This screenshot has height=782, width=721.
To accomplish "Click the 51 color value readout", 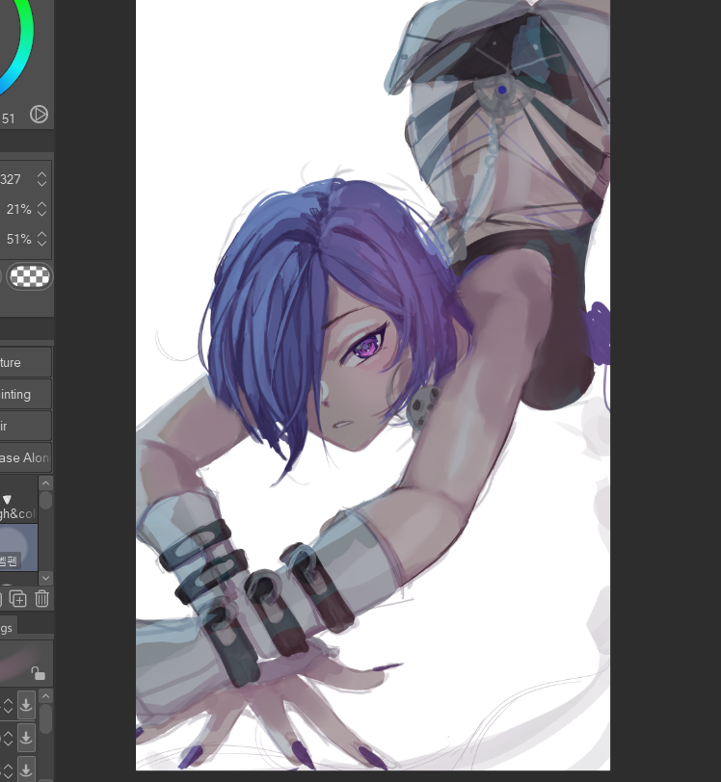I will (8, 118).
